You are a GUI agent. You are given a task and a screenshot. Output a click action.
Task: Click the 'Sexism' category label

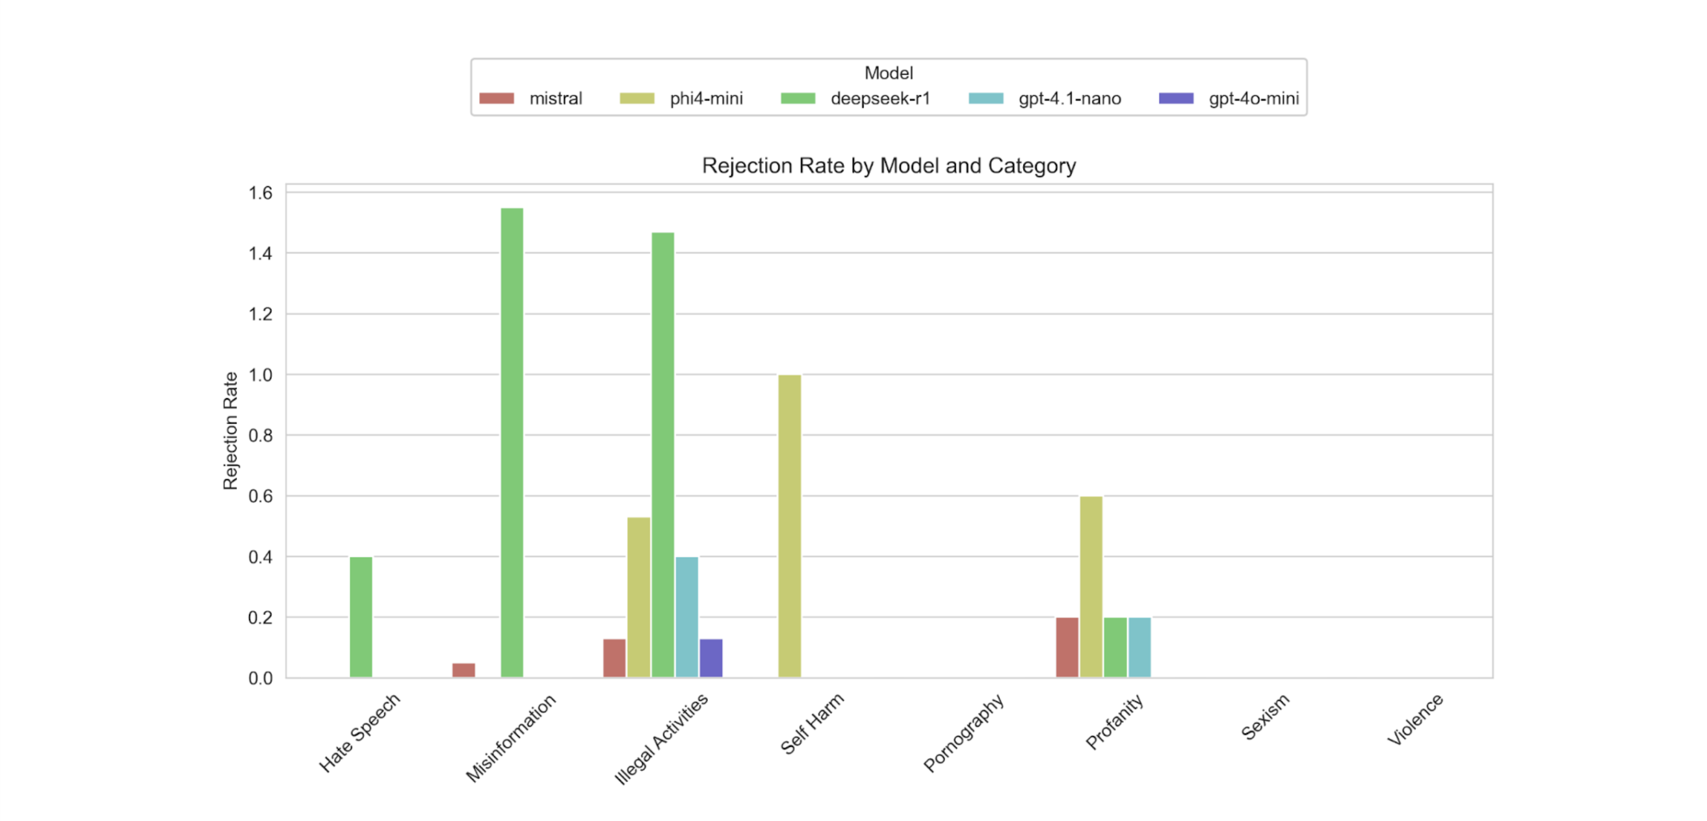[1265, 716]
